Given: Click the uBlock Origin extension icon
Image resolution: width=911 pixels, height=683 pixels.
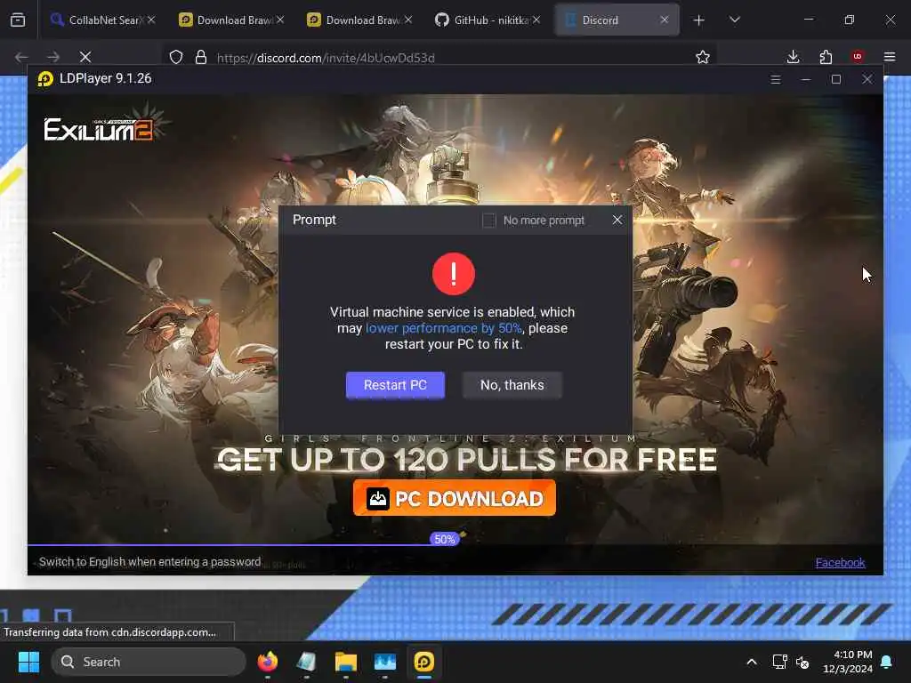Looking at the screenshot, I should (858, 57).
